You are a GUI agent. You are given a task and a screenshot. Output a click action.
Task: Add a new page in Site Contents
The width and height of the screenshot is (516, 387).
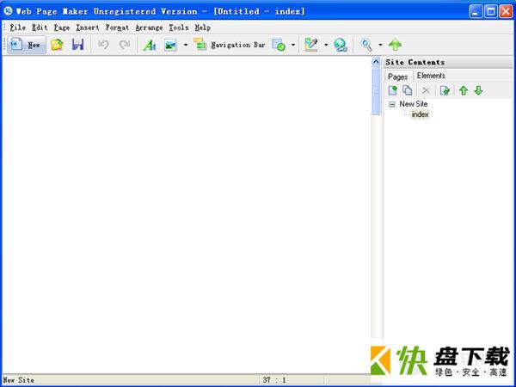(393, 90)
